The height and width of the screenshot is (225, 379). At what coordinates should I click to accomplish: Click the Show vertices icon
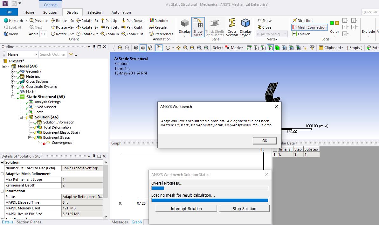[x=259, y=21]
